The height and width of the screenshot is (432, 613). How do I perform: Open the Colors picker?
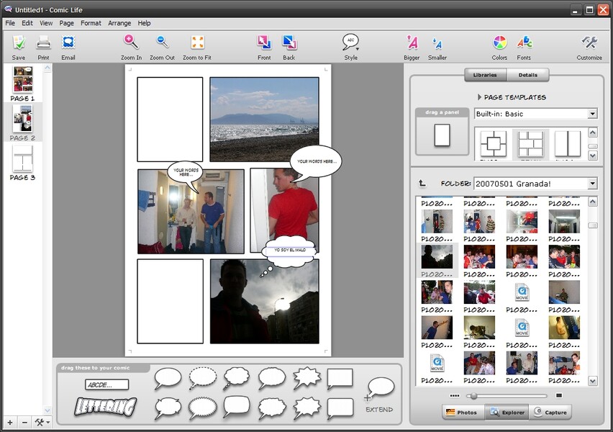point(499,42)
